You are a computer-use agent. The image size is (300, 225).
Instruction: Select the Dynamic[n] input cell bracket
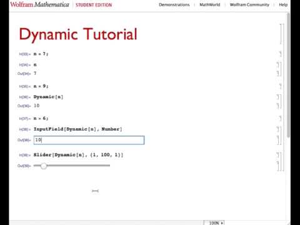[x=277, y=97]
